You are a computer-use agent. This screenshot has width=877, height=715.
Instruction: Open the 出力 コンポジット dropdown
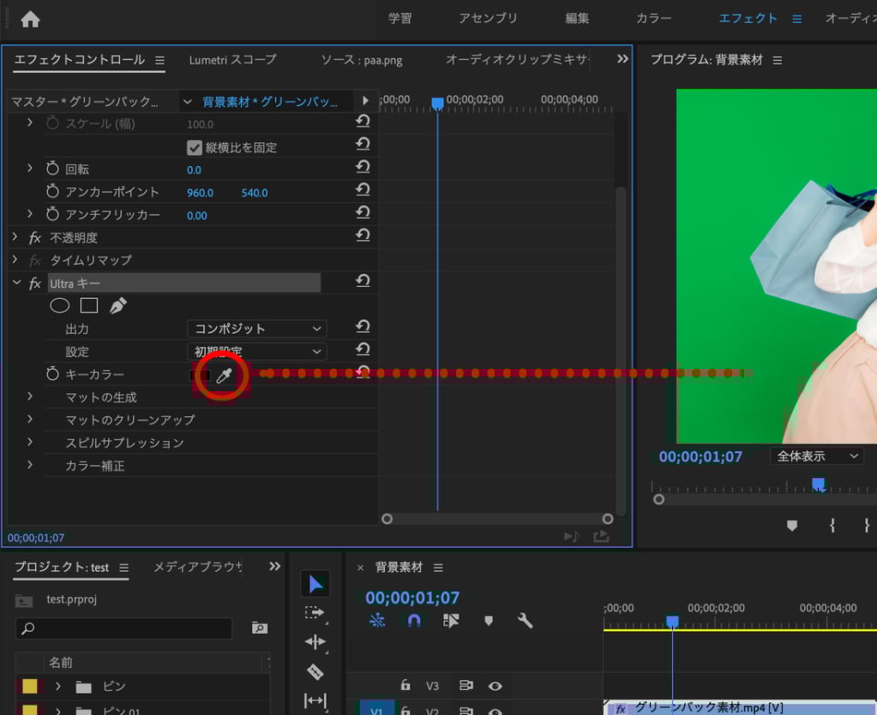[257, 328]
